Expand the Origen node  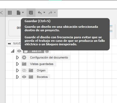point(17,70)
